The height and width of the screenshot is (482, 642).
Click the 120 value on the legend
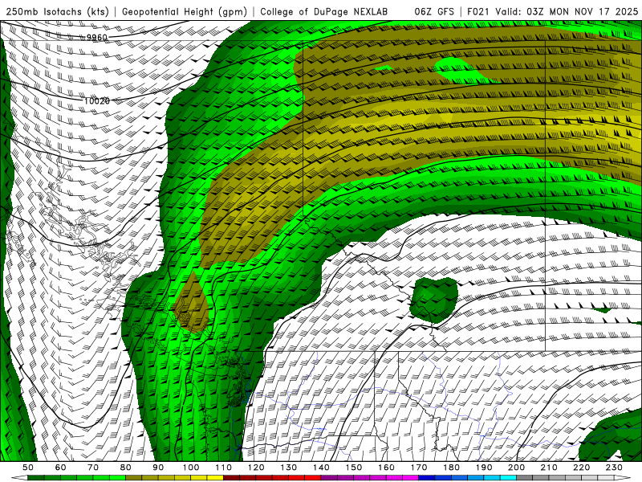click(x=256, y=468)
